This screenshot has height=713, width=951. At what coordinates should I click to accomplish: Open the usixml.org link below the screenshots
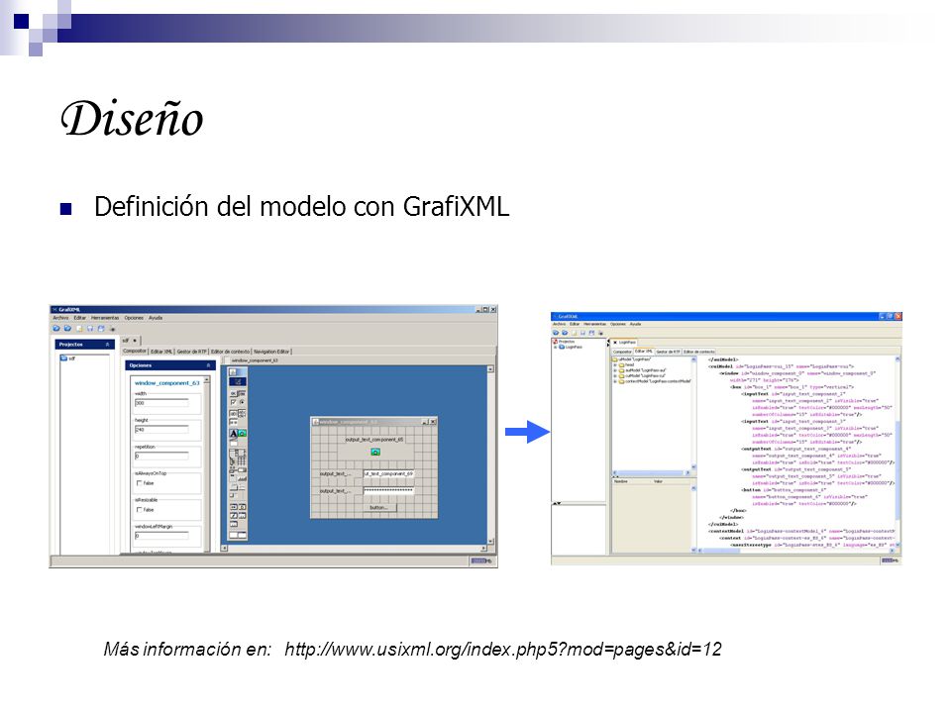coord(503,650)
